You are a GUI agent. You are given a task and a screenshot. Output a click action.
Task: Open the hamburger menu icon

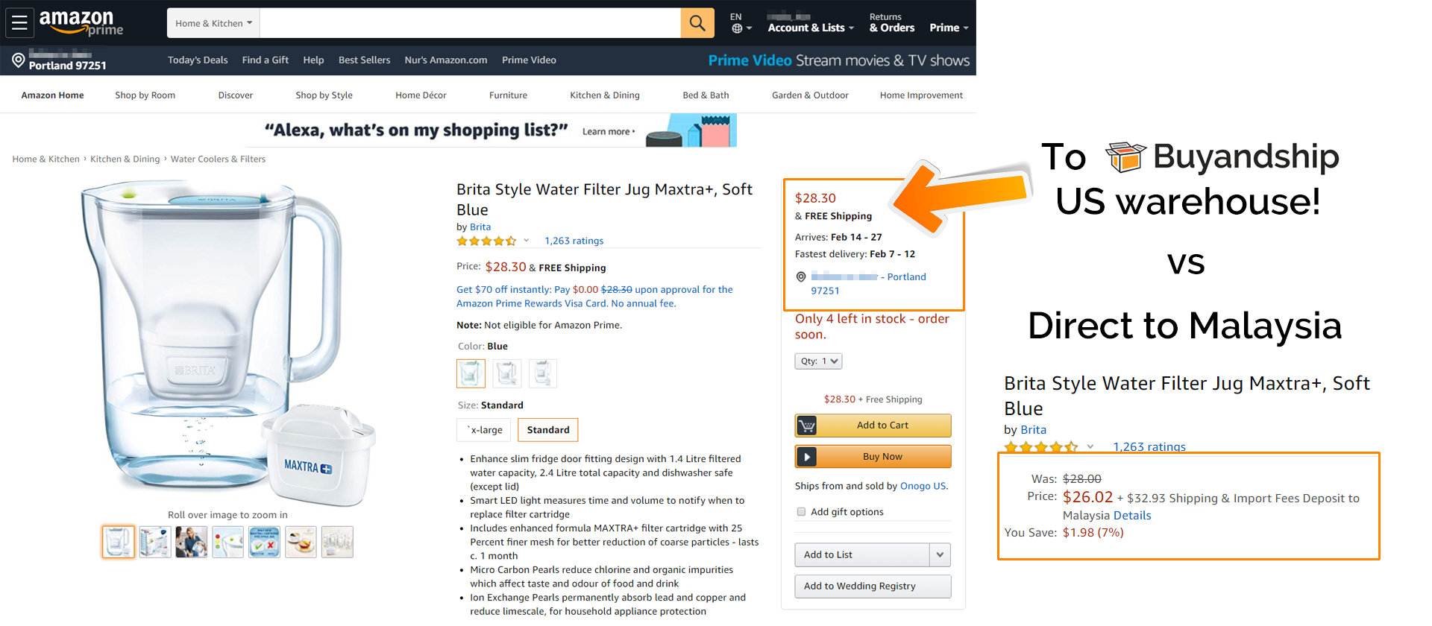point(19,23)
